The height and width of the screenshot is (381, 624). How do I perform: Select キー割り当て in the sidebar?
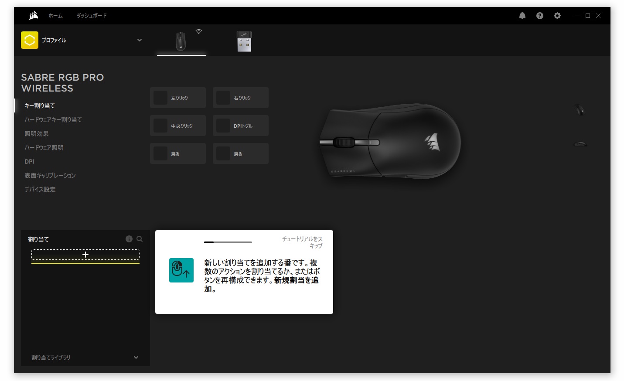click(40, 106)
